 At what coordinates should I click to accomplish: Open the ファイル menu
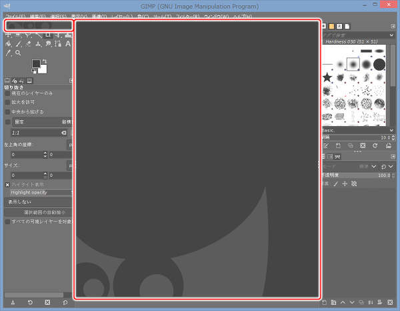[x=15, y=15]
